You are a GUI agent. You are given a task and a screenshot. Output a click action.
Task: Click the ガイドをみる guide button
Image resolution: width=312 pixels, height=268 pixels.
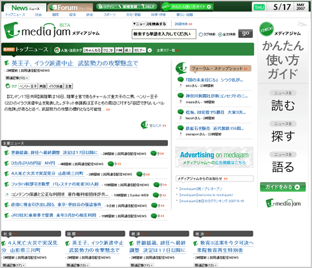click(x=283, y=187)
